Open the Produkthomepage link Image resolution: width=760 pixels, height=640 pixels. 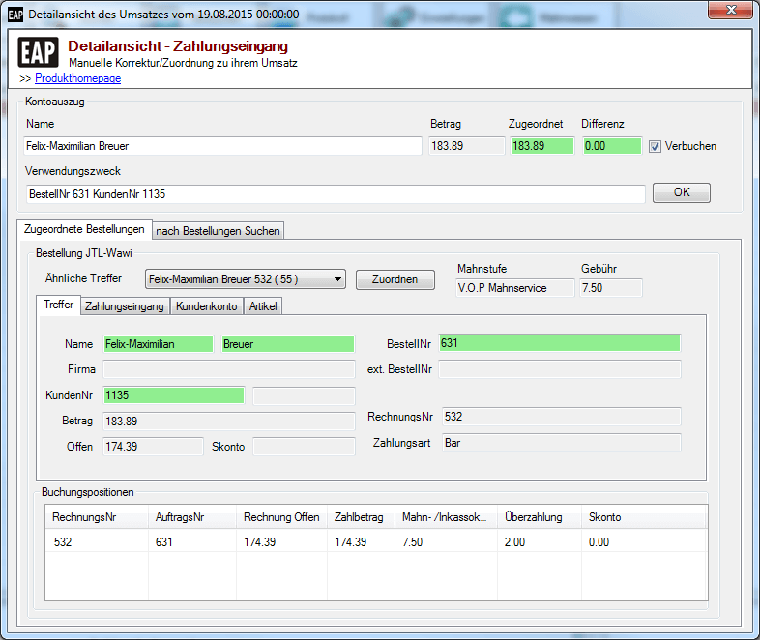click(77, 78)
